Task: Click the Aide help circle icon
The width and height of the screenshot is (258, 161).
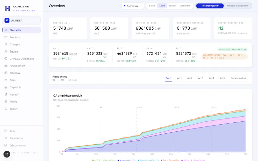Action: [x=6, y=131]
